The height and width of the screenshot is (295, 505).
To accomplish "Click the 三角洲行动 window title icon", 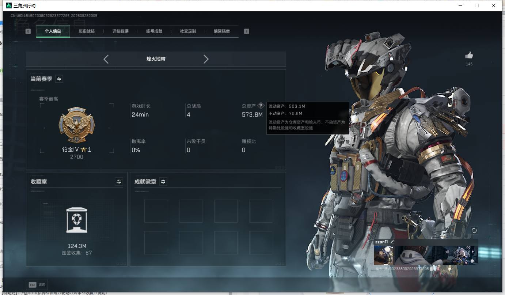I will (x=8, y=5).
